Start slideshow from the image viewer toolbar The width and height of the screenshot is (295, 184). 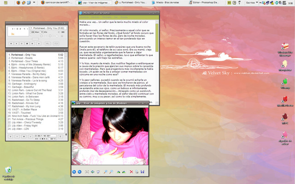pyautogui.click(x=98, y=172)
